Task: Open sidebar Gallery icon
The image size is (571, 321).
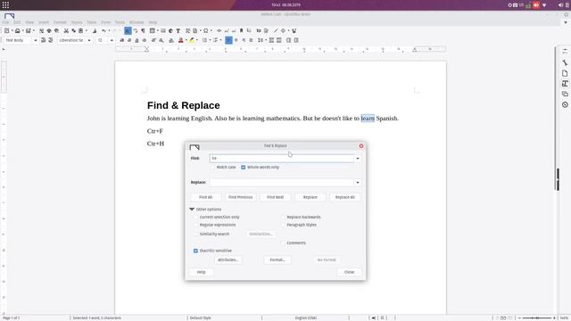Action: [565, 95]
